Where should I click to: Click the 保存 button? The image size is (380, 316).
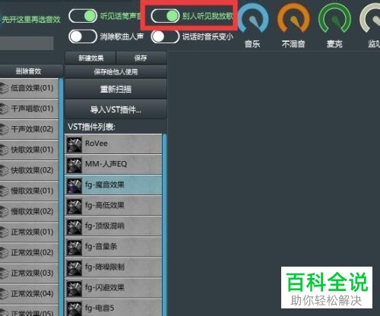coord(141,58)
